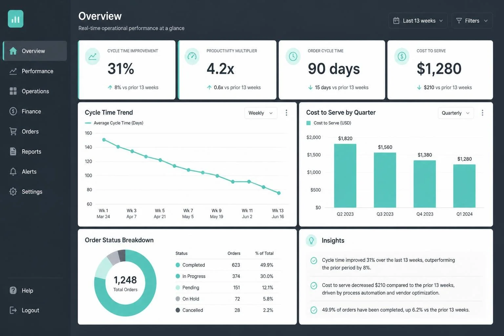
Task: Click the Productivity Multiplier gauge icon
Action: [x=192, y=56]
